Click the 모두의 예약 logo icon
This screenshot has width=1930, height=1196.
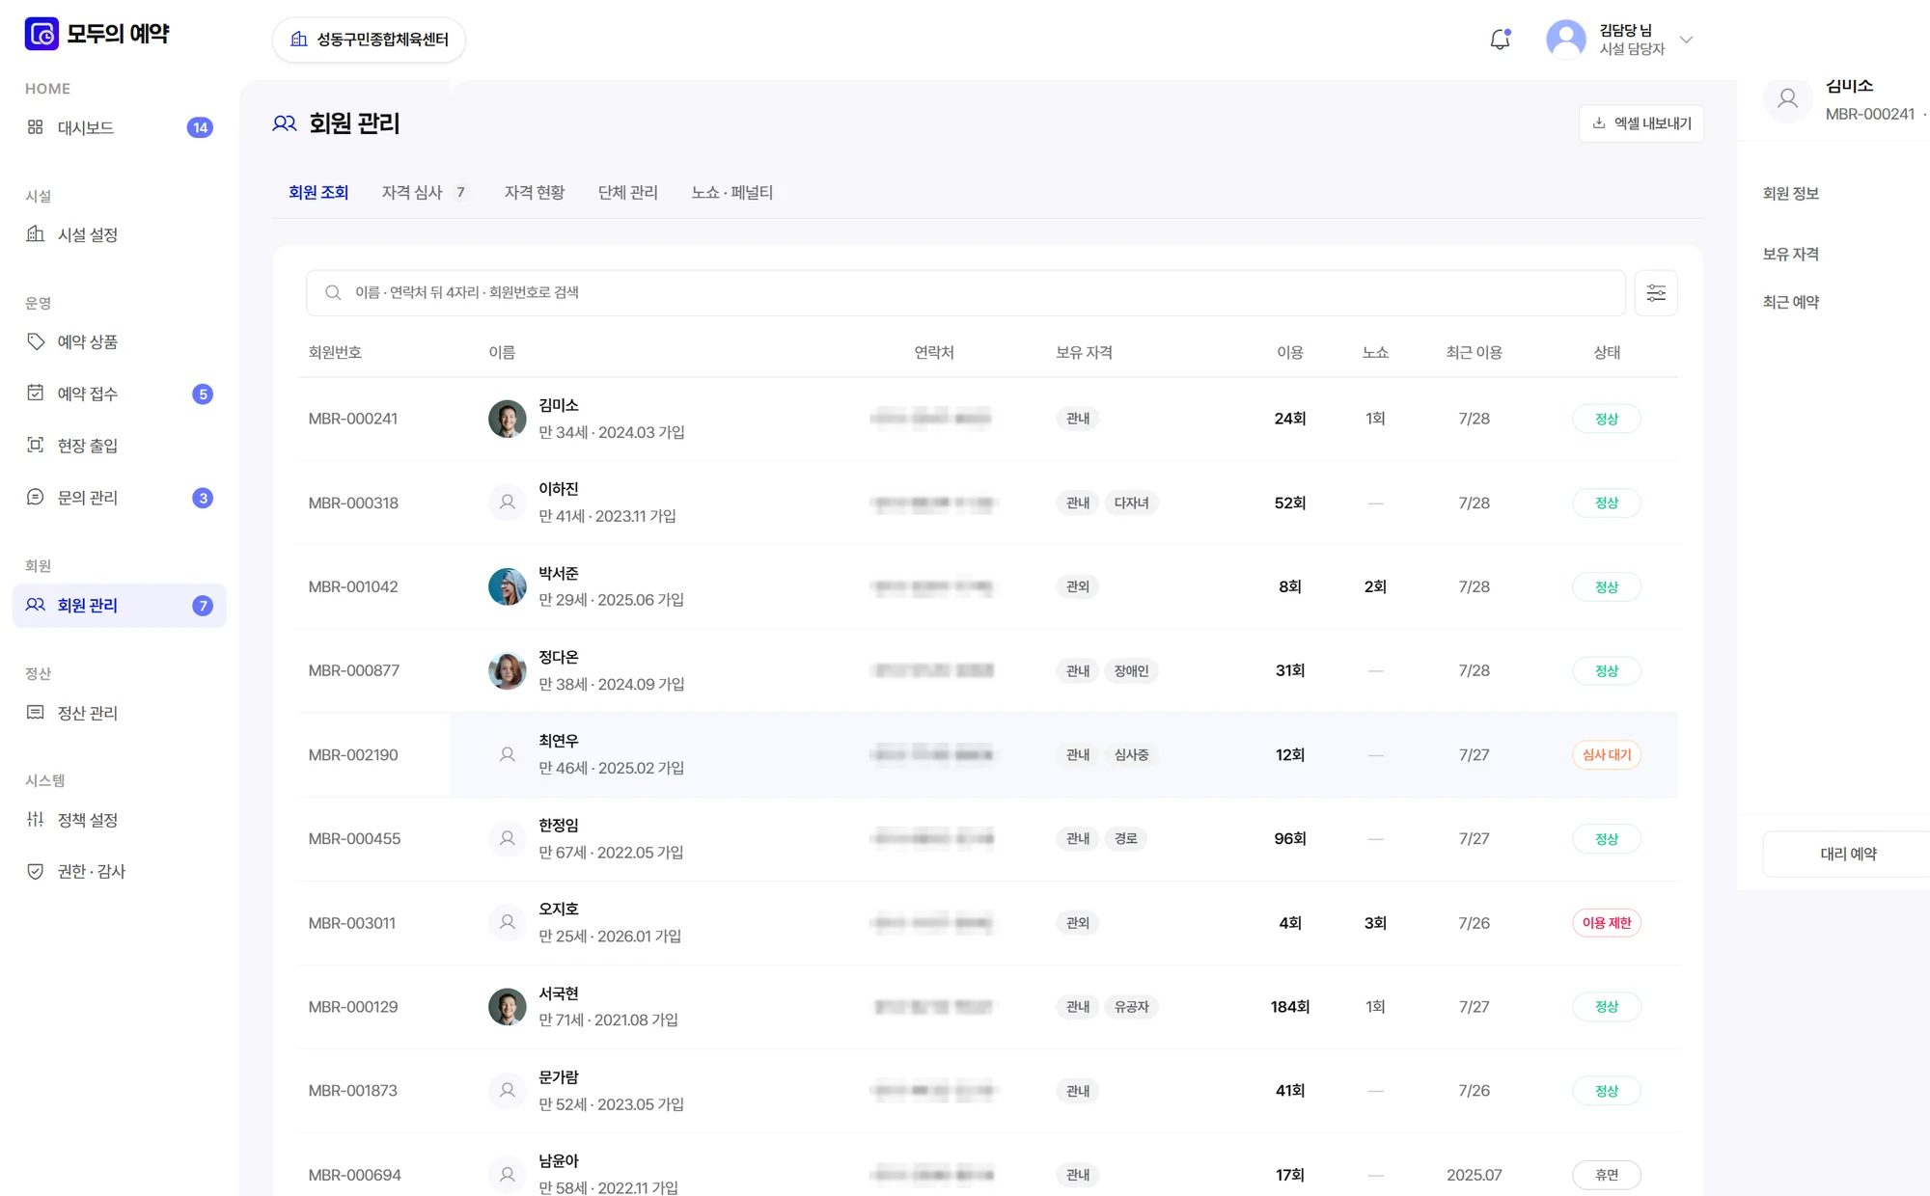[x=41, y=34]
